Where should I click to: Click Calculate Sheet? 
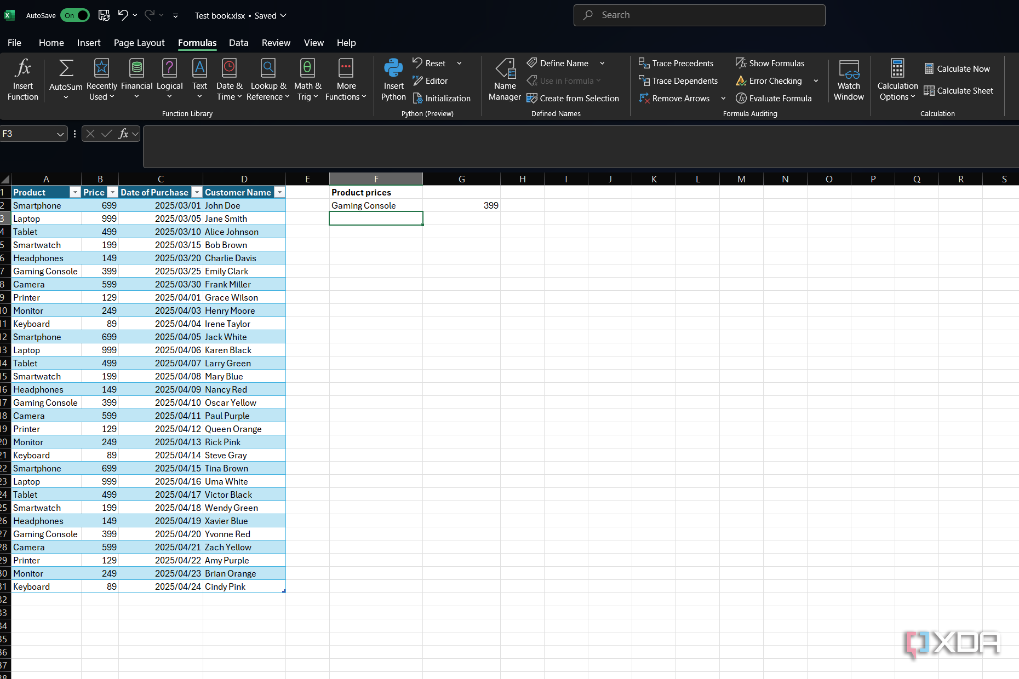[958, 90]
